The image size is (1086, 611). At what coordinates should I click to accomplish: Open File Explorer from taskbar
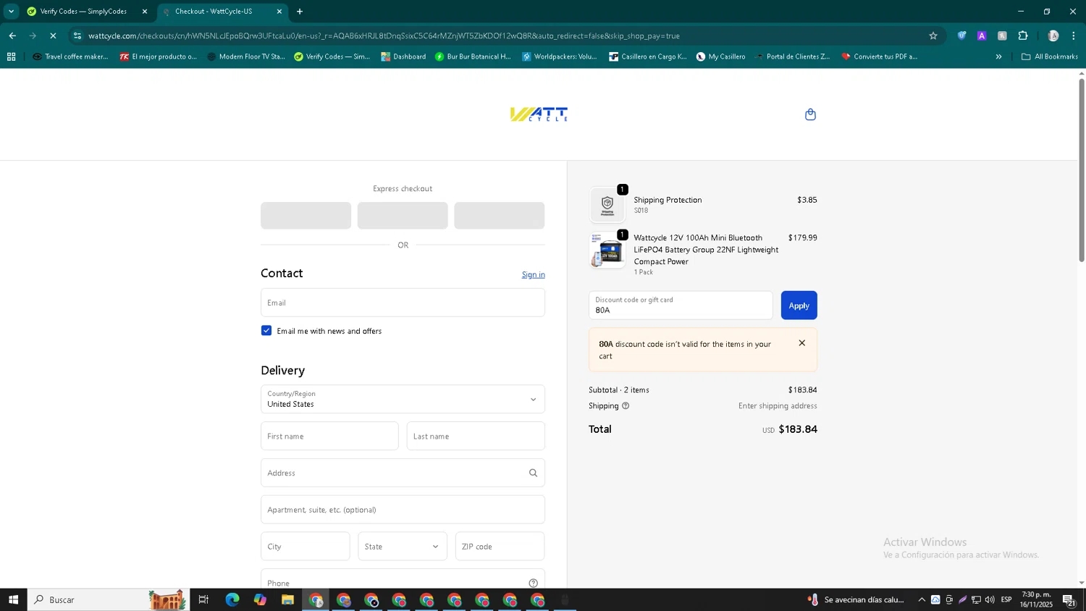tap(287, 599)
